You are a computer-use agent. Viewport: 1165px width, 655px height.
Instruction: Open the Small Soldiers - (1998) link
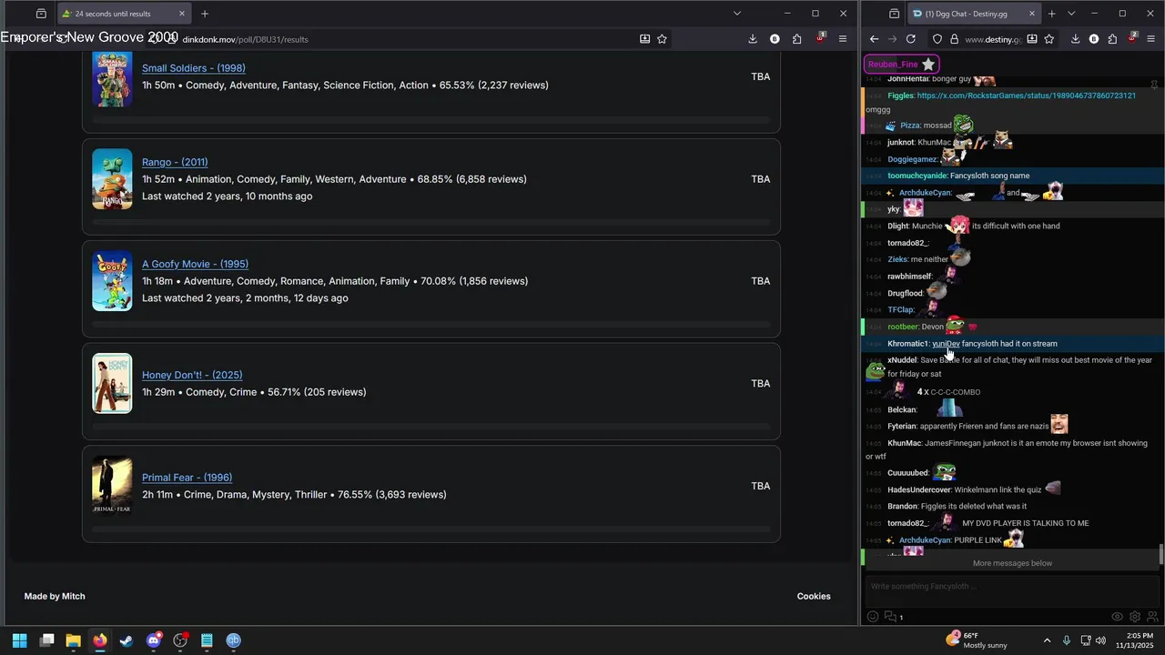[193, 68]
